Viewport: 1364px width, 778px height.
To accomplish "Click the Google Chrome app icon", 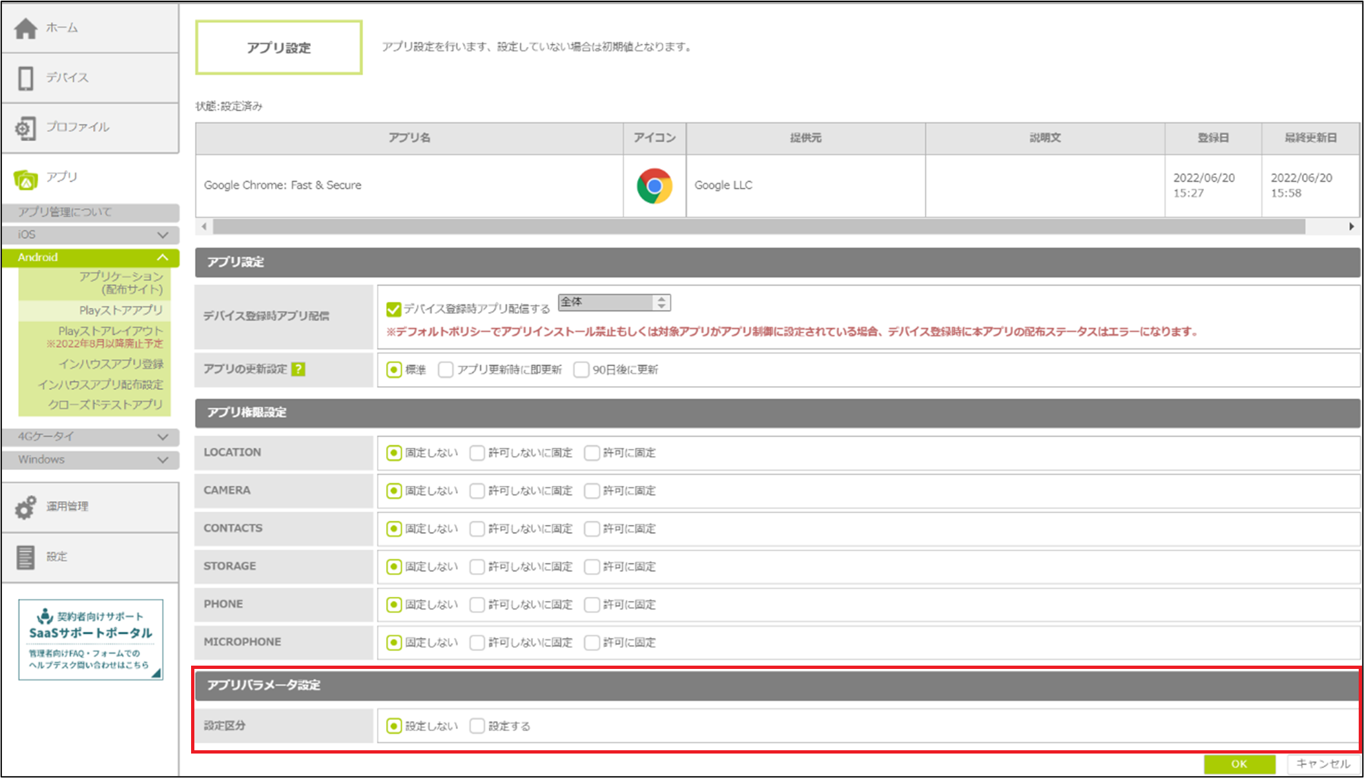I will tap(654, 186).
